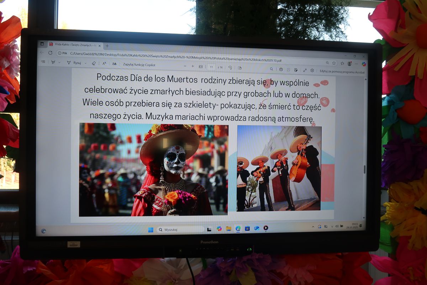This screenshot has width=427, height=285.
Task: Expand the highlight tool dropdown arrow
Action: coord(59,62)
